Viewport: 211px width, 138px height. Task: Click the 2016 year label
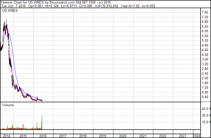(43, 136)
